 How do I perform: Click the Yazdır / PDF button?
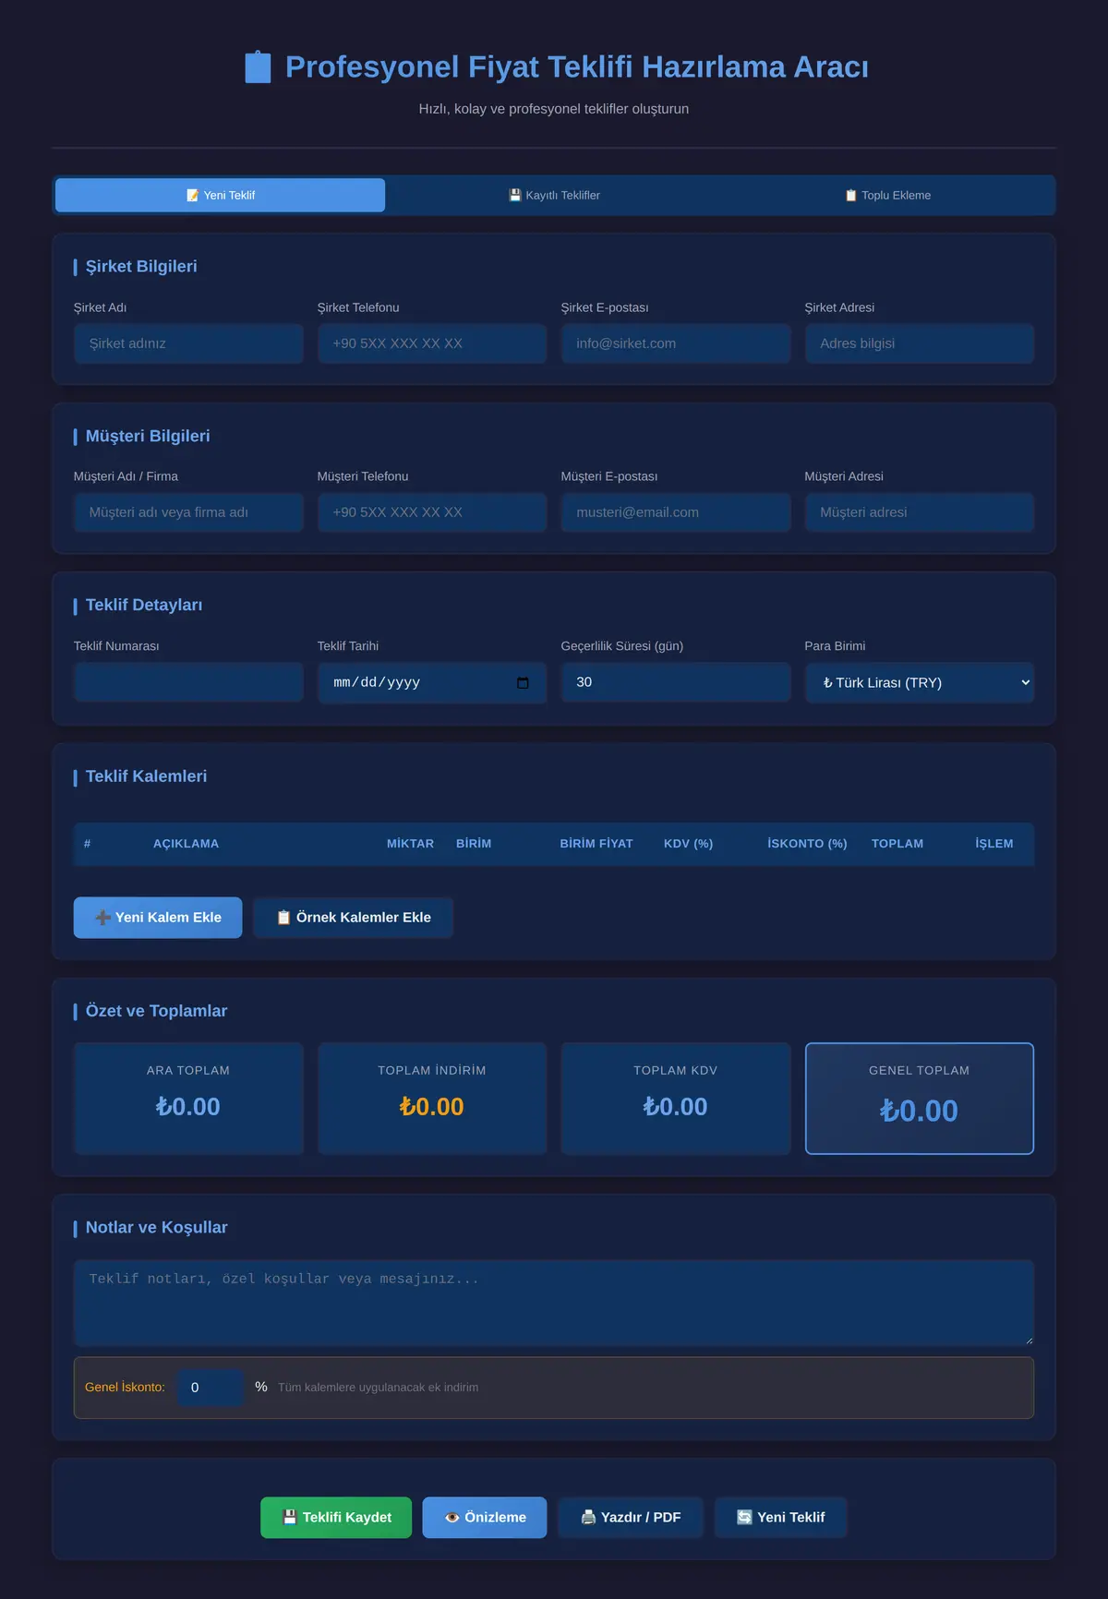631,1518
